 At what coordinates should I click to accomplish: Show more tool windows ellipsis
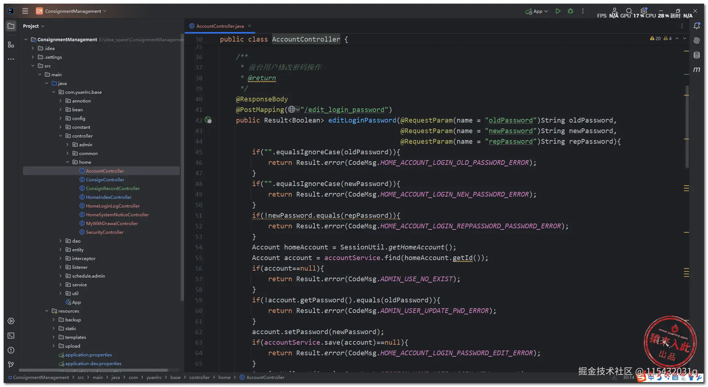click(11, 59)
